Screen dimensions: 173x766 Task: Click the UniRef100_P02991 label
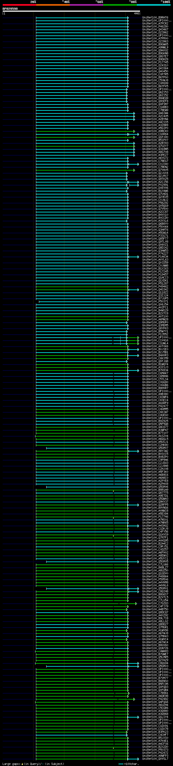pyautogui.click(x=155, y=185)
